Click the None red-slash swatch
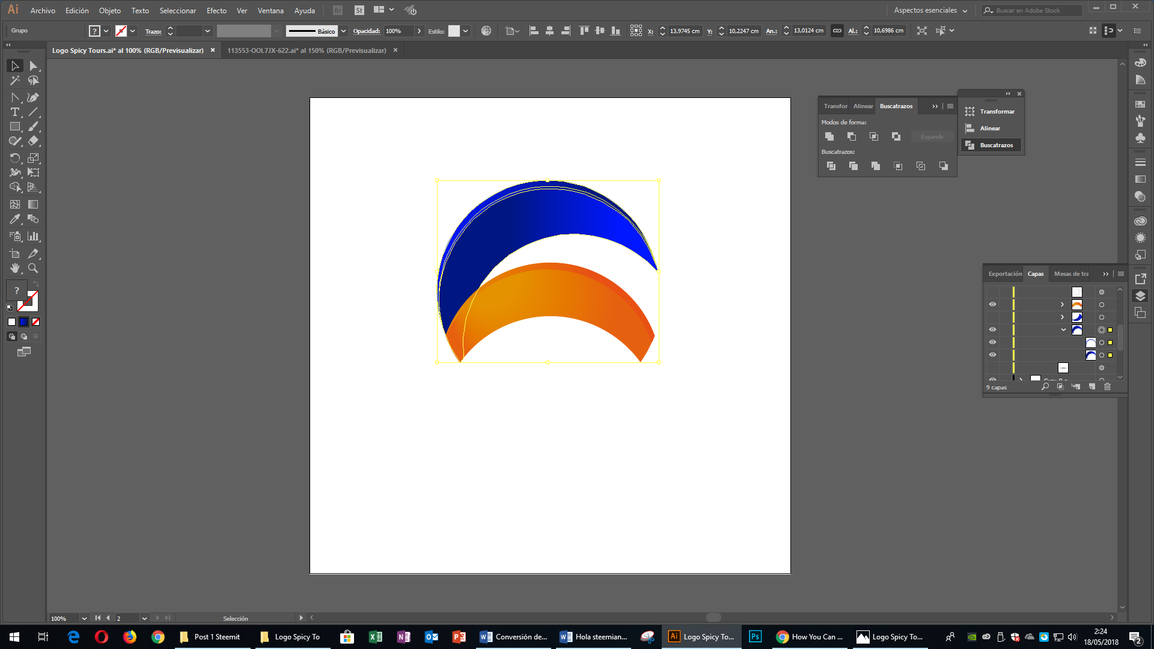The width and height of the screenshot is (1154, 649). 35,321
